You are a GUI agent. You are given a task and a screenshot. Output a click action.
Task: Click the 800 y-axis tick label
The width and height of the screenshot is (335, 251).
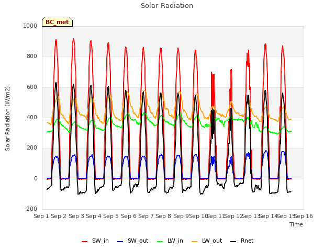32,56
